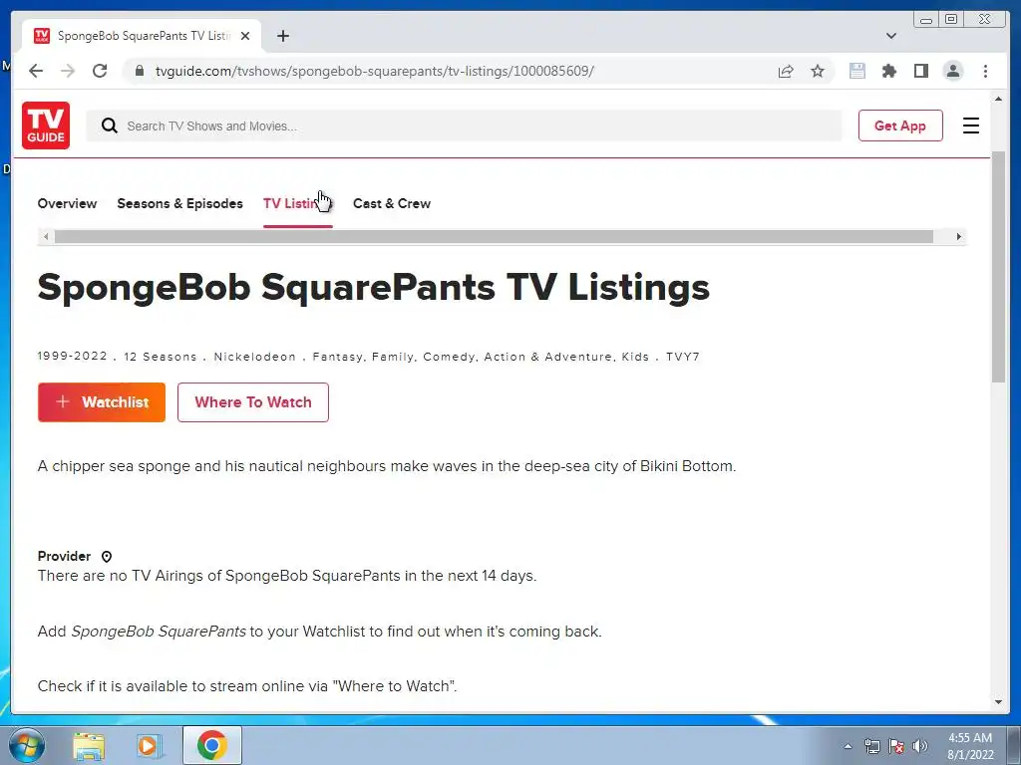Click the Get App button

tap(900, 126)
